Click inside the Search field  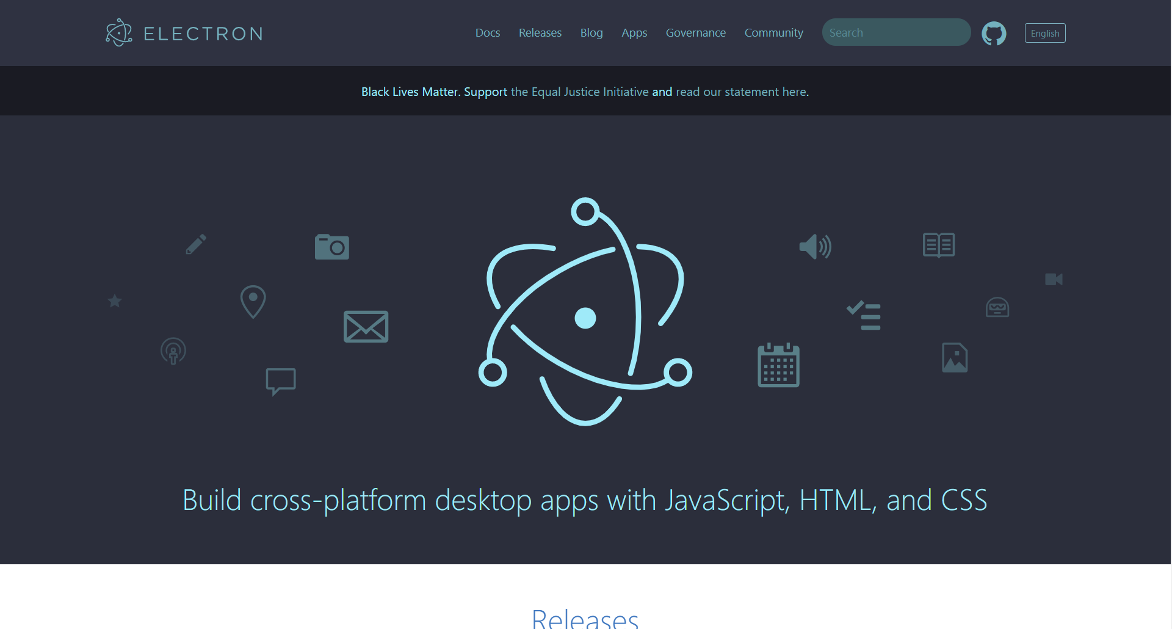click(x=895, y=32)
